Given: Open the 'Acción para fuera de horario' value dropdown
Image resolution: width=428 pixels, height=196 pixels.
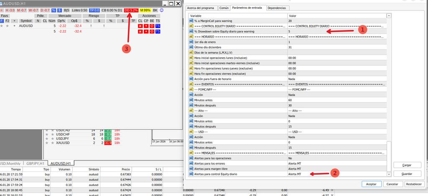Looking at the screenshot, I should pos(336,79).
